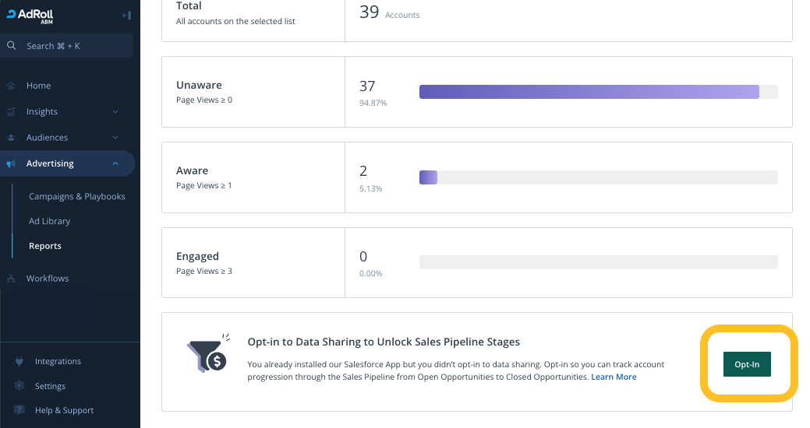The image size is (810, 428).
Task: Click the Integrations plug icon
Action: [19, 362]
